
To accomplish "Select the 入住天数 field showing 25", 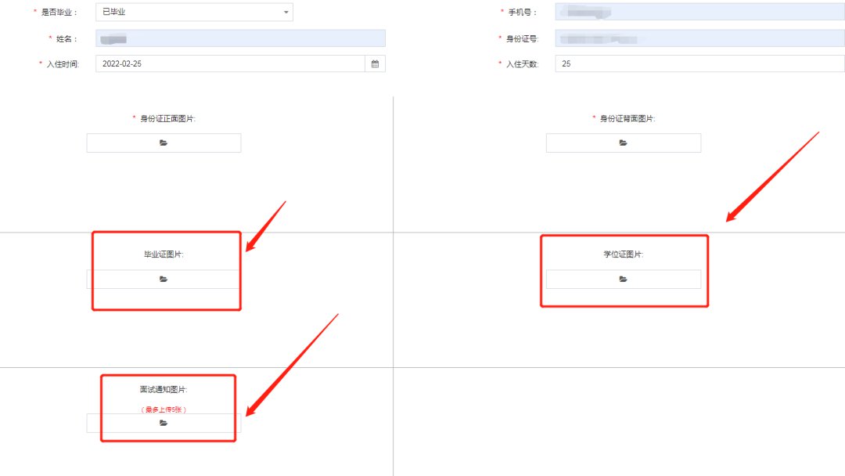I will (x=700, y=63).
